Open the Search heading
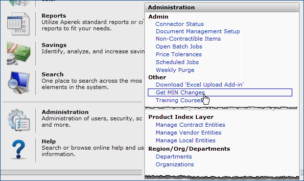Viewport: 304px width, 181px height. [x=52, y=74]
